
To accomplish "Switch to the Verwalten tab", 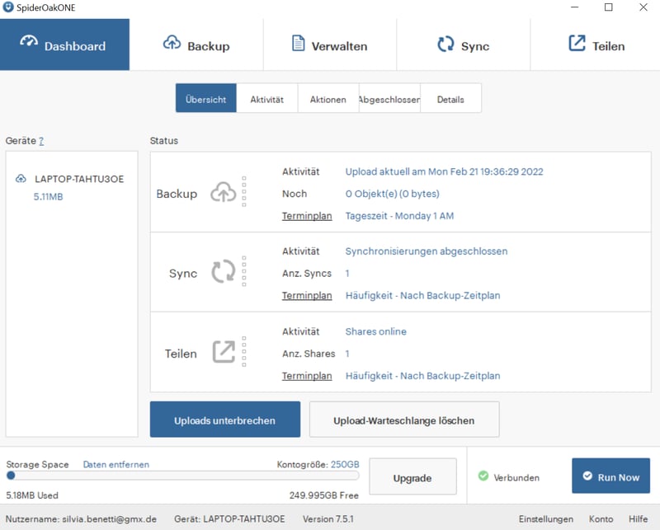I will click(x=329, y=45).
